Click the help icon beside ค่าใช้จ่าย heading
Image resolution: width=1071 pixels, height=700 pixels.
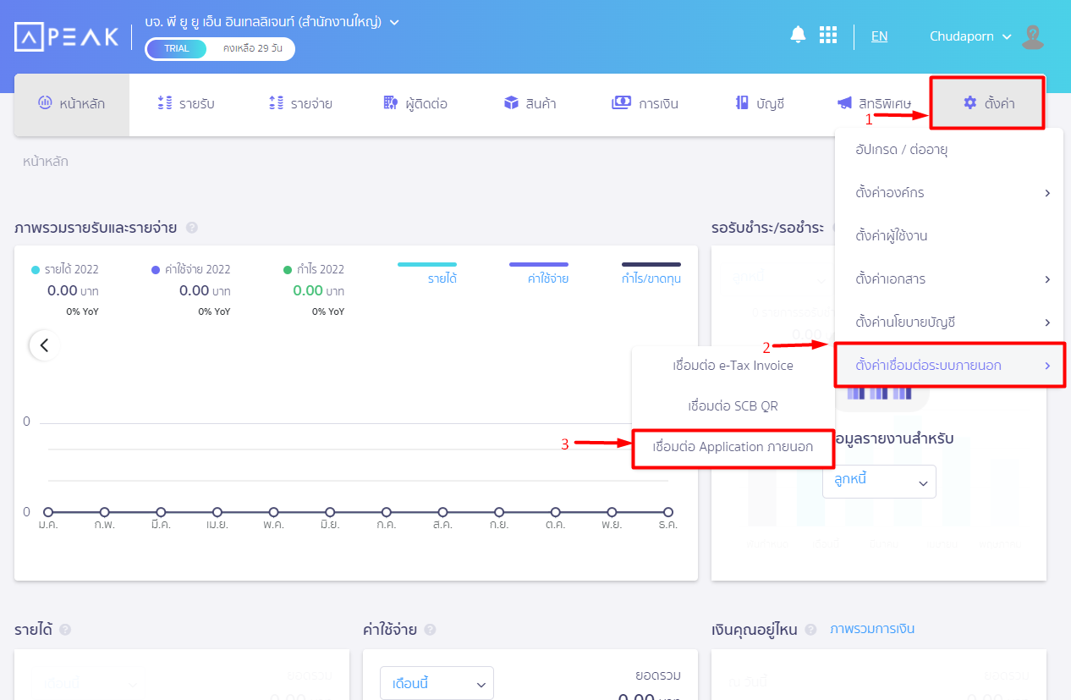[x=430, y=630]
